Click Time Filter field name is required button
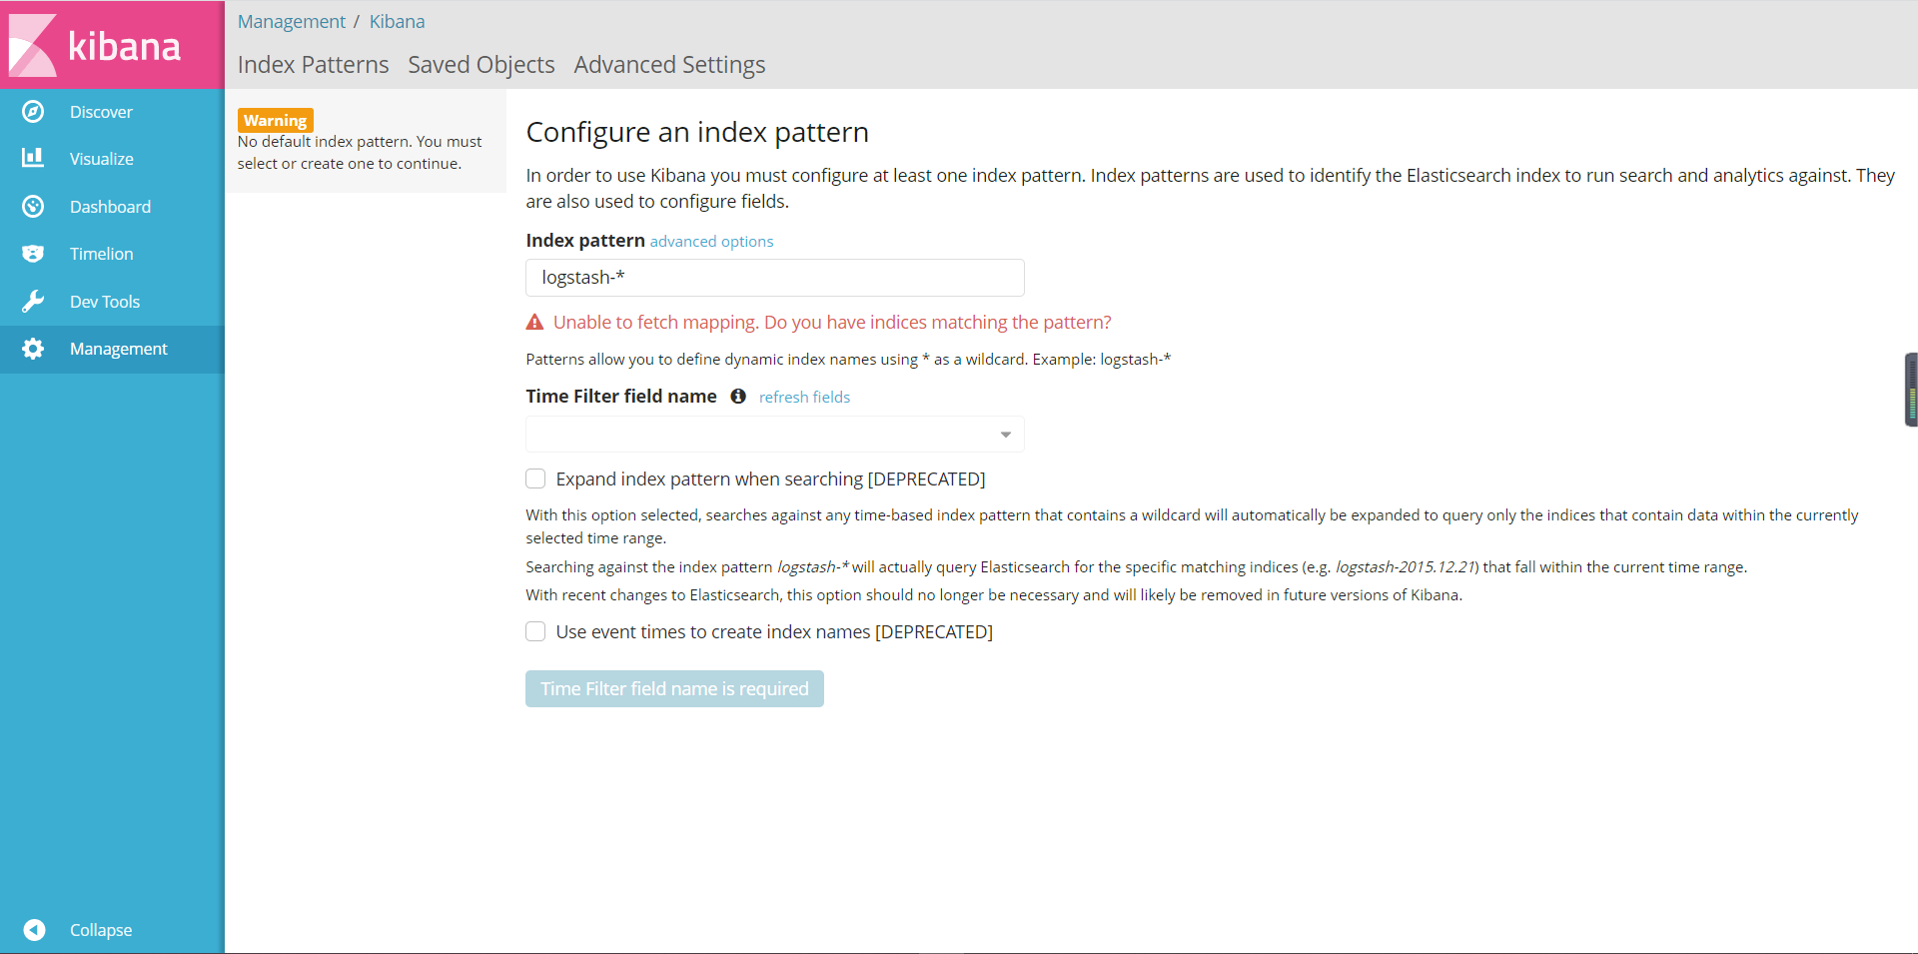Viewport: 1918px width, 954px height. tap(674, 689)
